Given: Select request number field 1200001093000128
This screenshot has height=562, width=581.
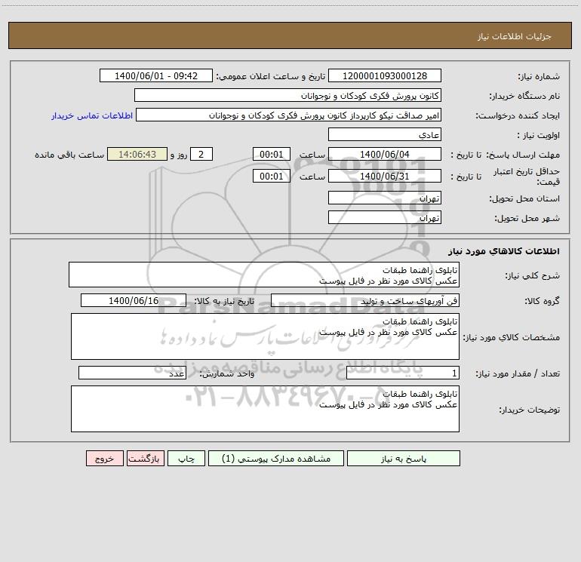Looking at the screenshot, I should coord(385,75).
